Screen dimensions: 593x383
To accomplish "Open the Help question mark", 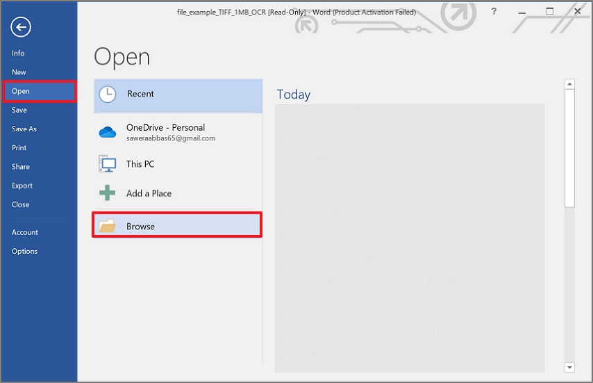I will (494, 11).
